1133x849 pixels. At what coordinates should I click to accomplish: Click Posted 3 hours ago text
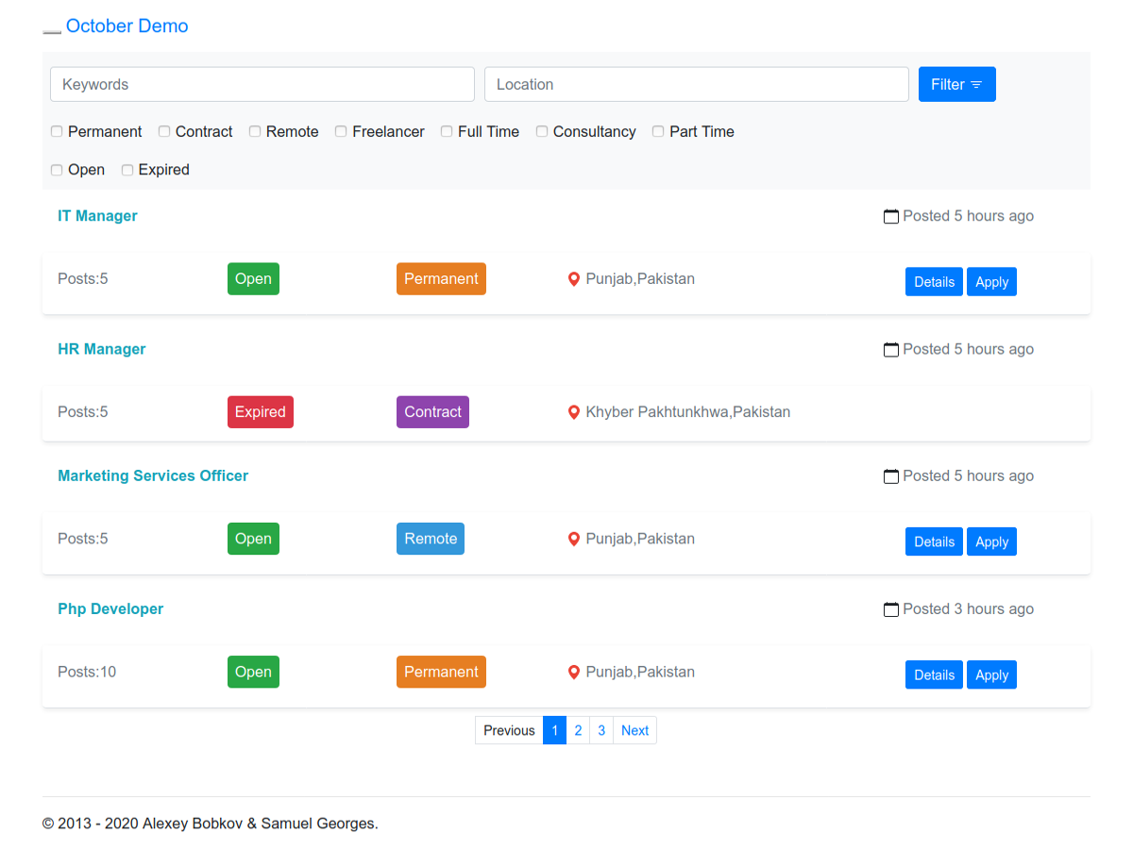[968, 609]
